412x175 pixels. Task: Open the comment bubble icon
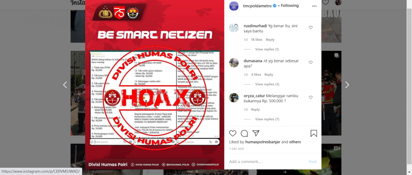(x=244, y=133)
